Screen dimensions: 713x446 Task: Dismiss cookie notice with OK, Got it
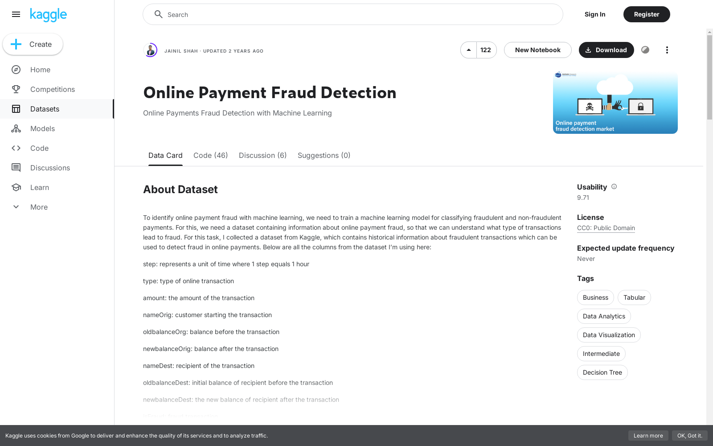pos(690,436)
